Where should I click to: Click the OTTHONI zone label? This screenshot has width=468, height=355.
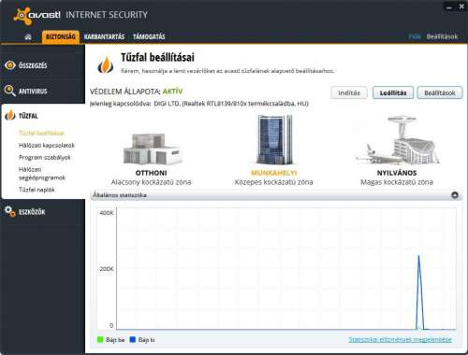(x=152, y=173)
